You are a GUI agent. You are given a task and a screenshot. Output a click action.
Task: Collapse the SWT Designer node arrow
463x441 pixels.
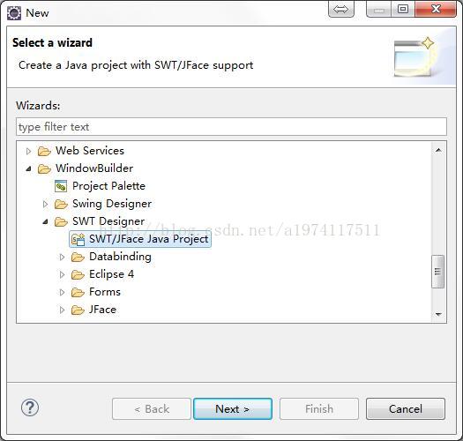pyautogui.click(x=45, y=221)
